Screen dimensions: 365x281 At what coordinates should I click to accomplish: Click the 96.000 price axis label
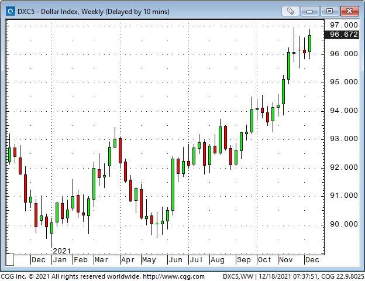pyautogui.click(x=344, y=54)
